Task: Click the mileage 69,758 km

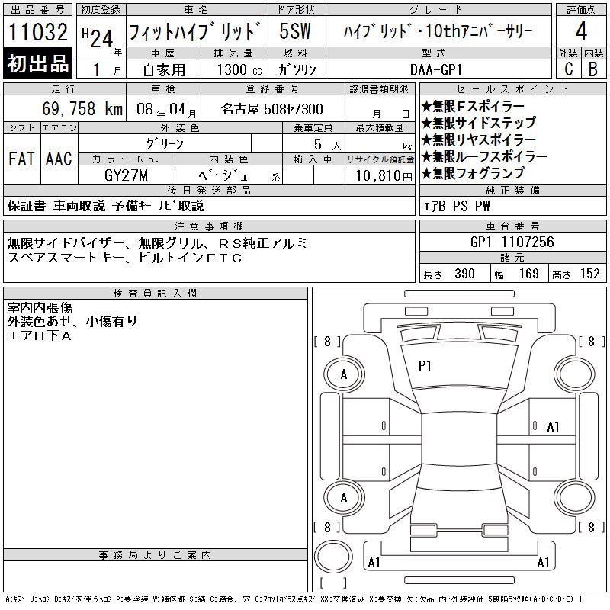Action: [82, 108]
